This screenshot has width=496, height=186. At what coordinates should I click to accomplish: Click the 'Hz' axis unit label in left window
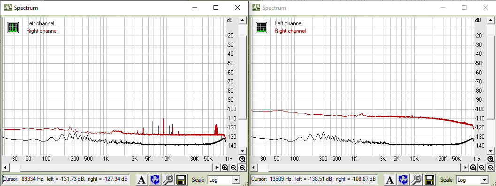coord(229,159)
